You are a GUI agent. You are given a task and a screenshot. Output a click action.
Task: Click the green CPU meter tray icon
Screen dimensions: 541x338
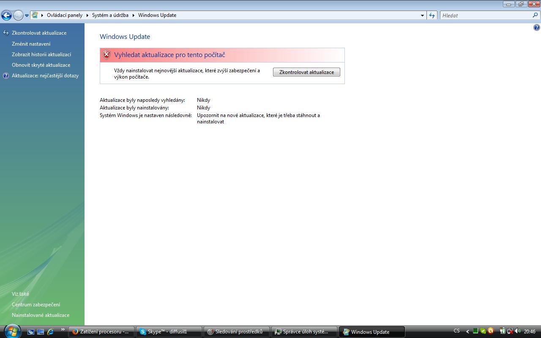point(475,331)
